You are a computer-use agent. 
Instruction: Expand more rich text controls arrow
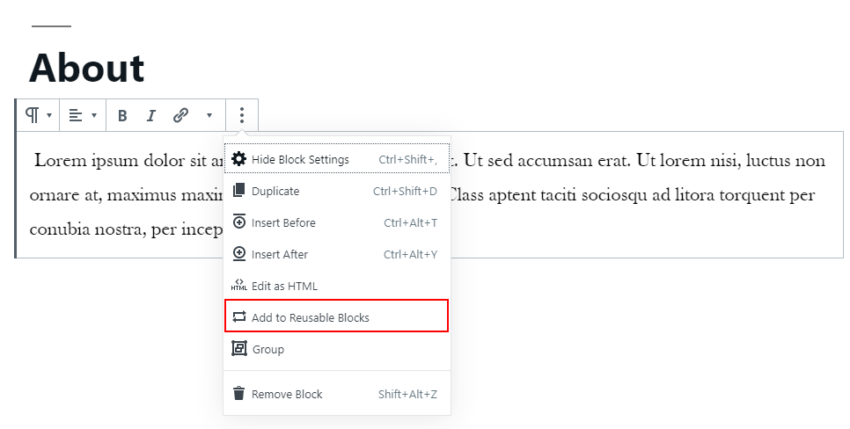point(209,115)
